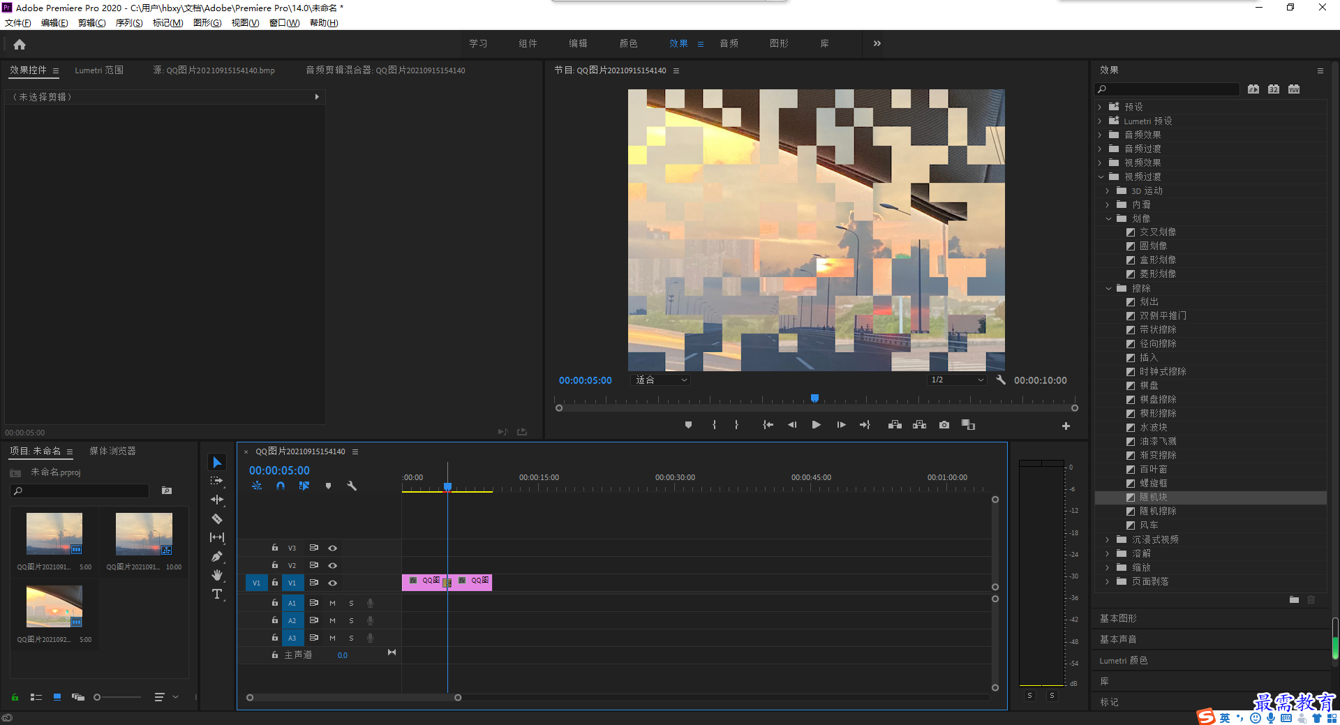Mute audio track A1
The height and width of the screenshot is (725, 1340).
pyautogui.click(x=332, y=603)
